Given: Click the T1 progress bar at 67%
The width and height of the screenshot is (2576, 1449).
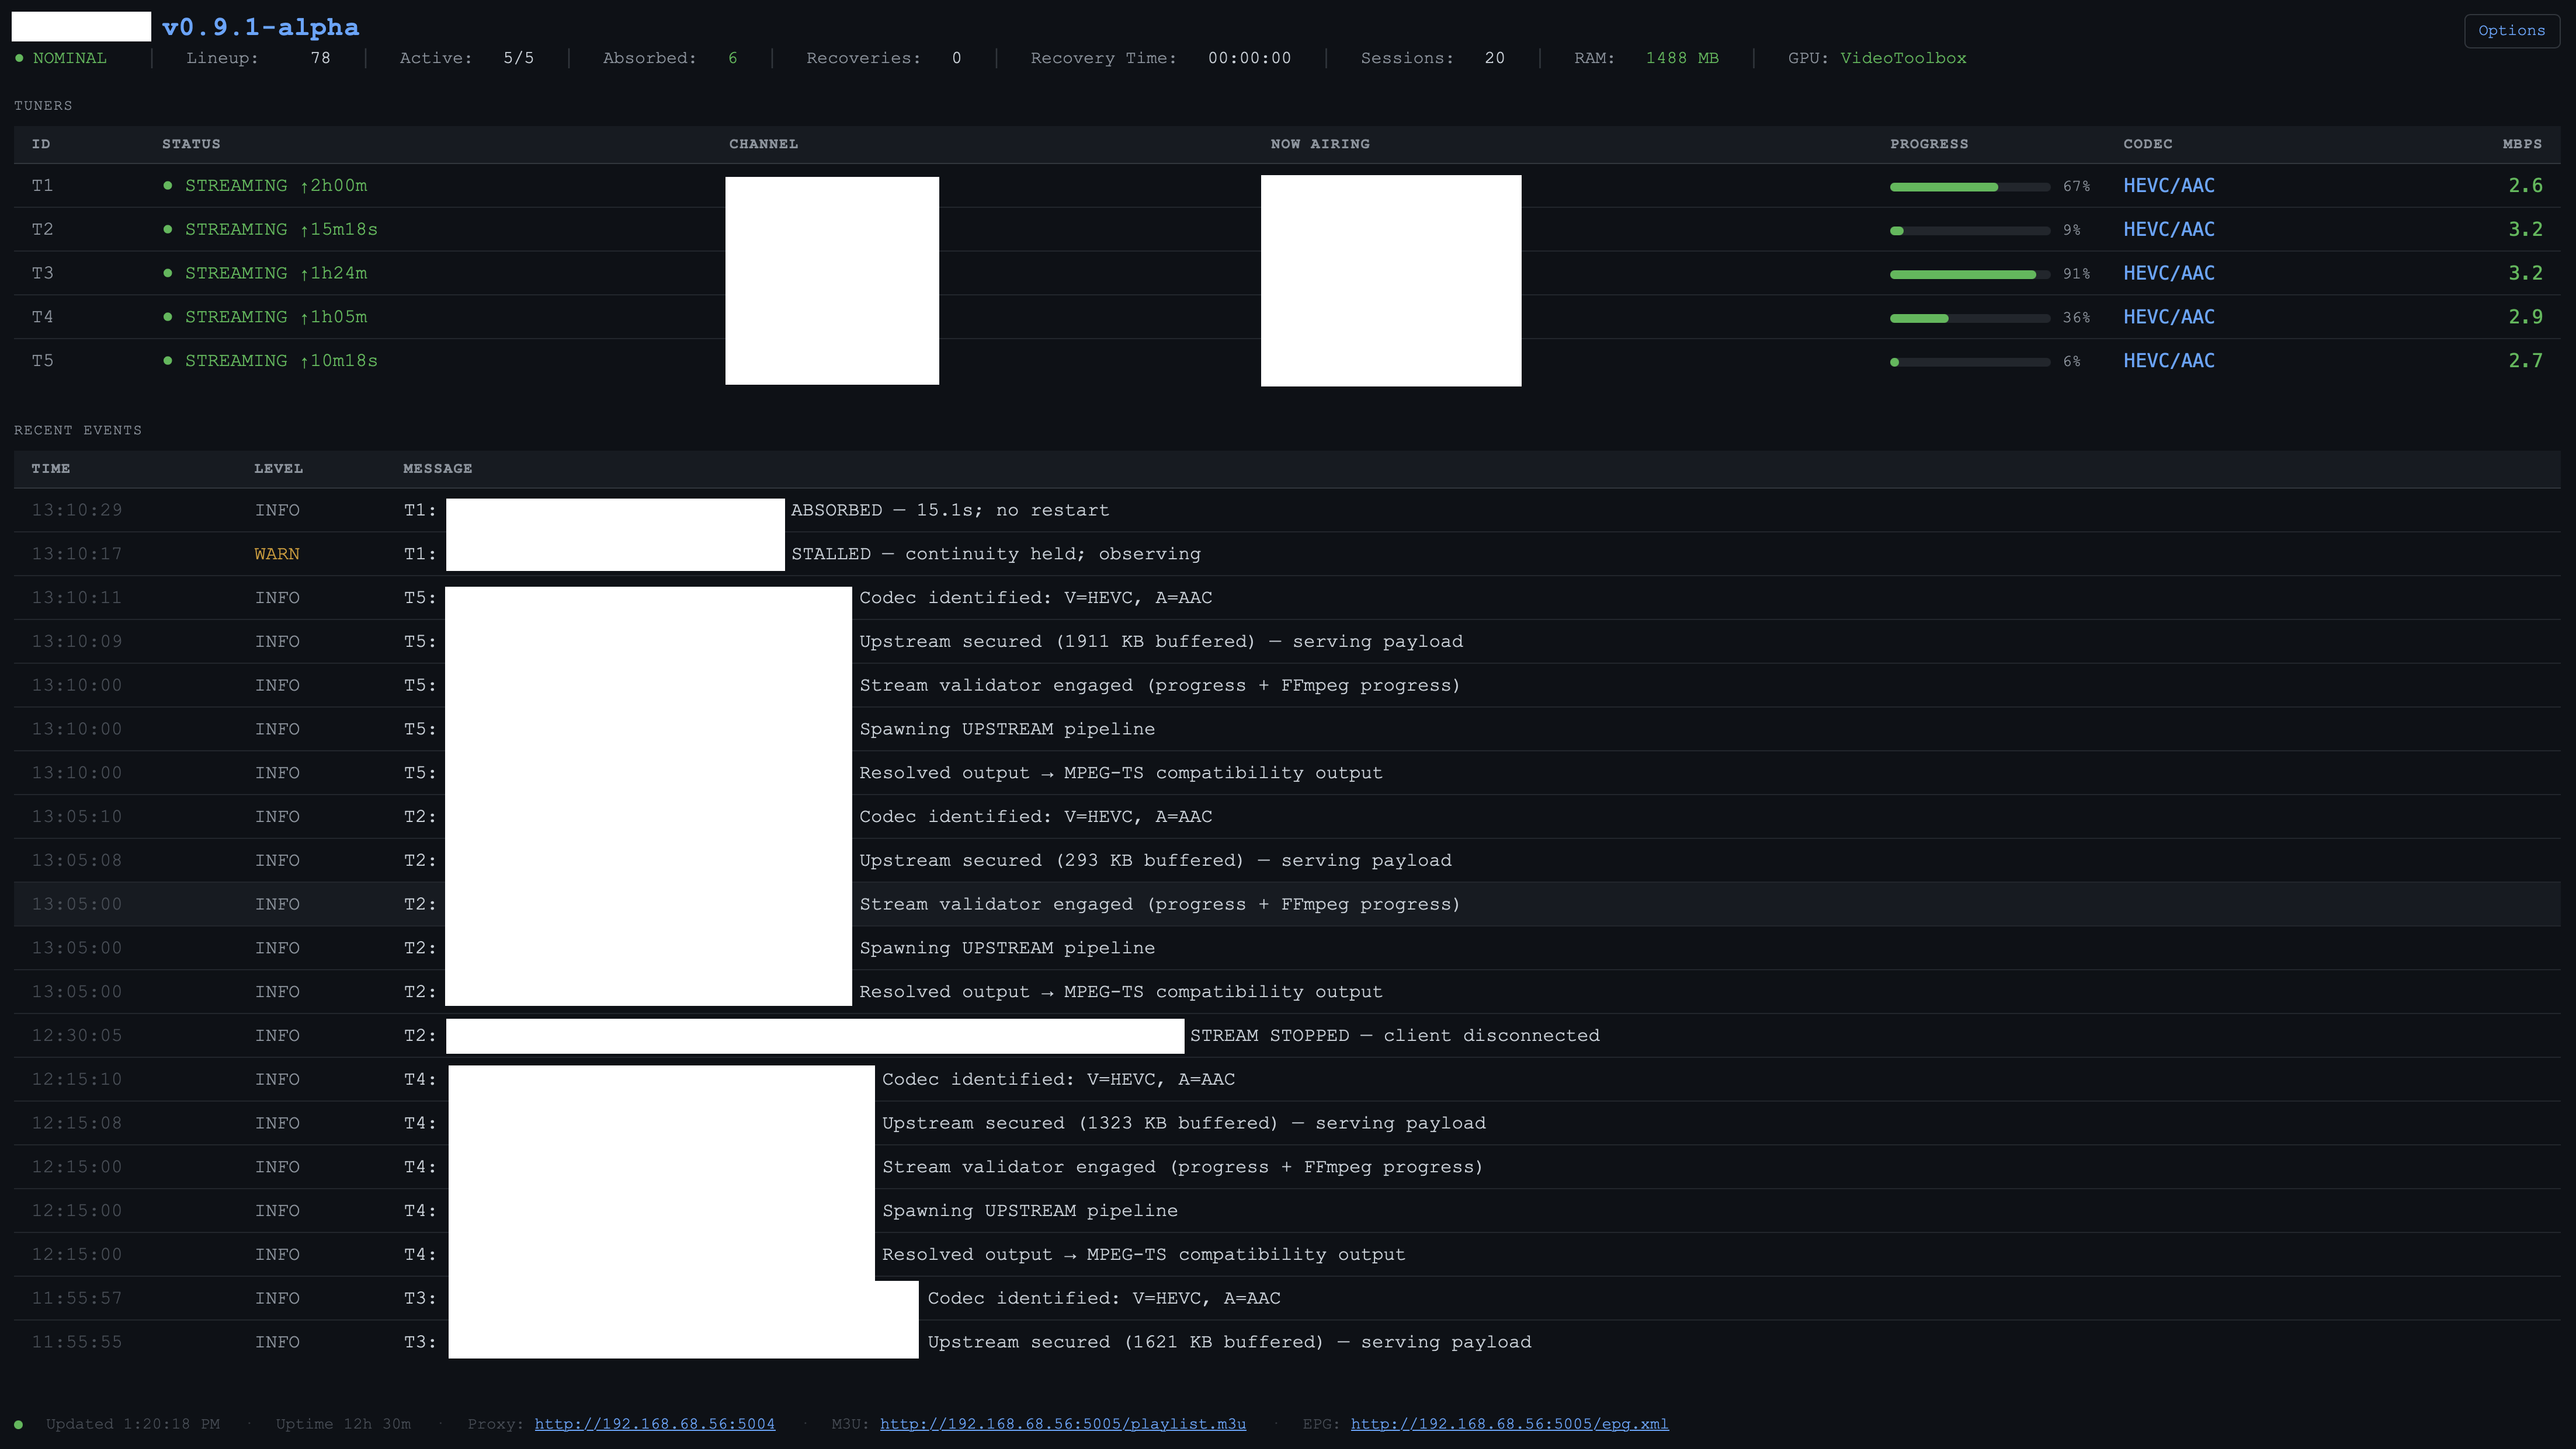Looking at the screenshot, I should 1969,187.
